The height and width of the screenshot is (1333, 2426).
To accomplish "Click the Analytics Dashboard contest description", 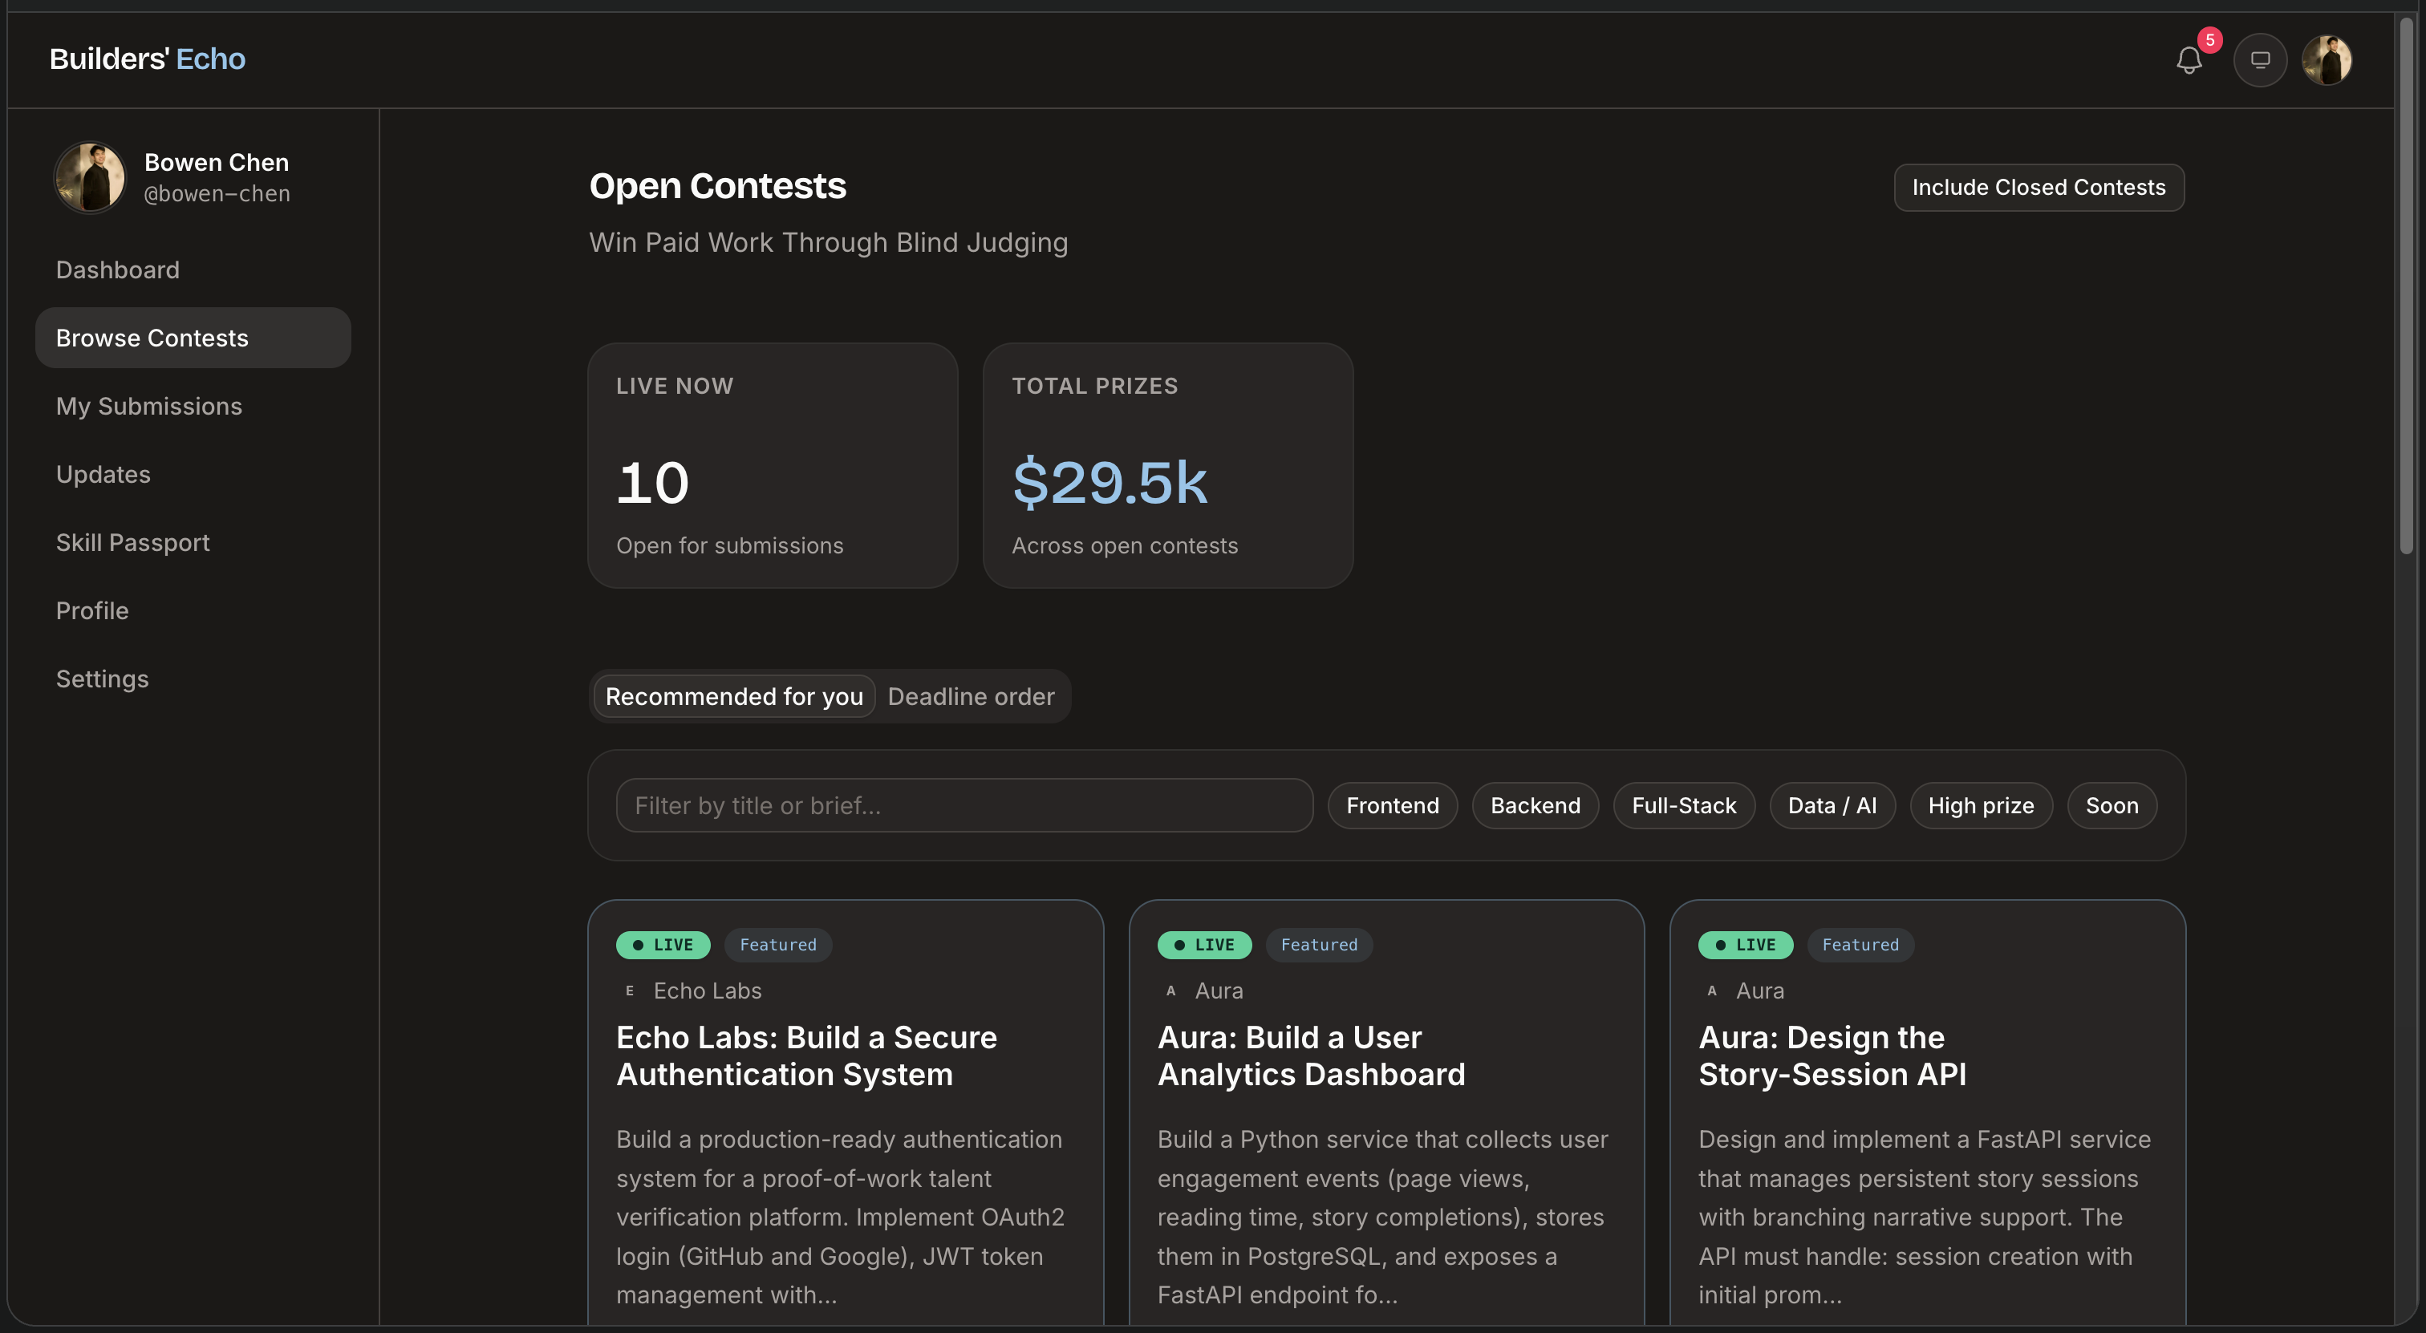I will pos(1383,1218).
